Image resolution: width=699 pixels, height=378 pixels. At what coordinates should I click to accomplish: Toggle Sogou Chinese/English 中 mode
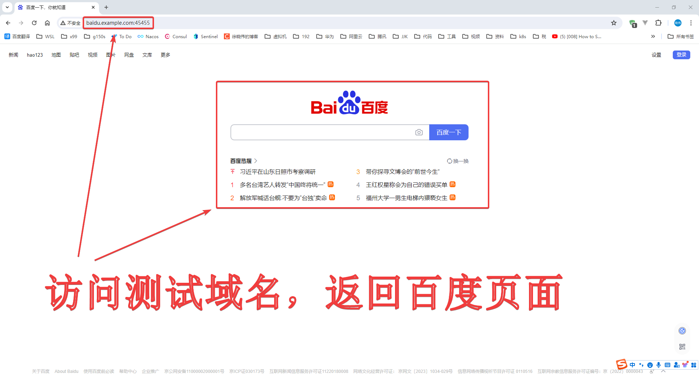(x=632, y=365)
